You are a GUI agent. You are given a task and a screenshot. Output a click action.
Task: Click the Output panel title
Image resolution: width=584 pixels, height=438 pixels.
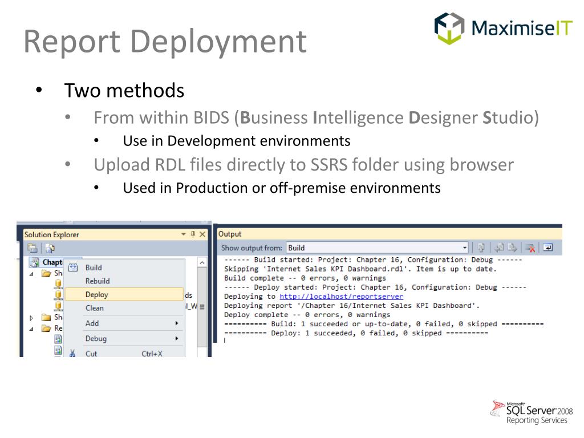click(230, 234)
